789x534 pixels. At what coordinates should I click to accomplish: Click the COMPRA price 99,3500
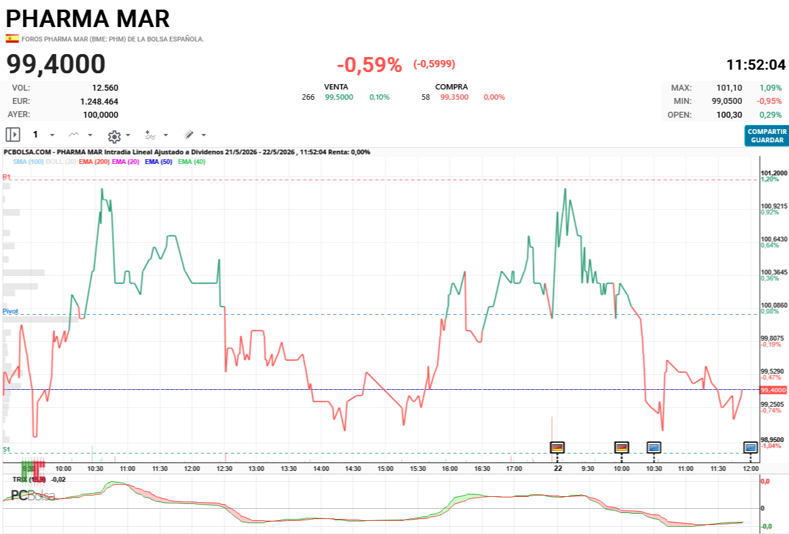pos(454,97)
